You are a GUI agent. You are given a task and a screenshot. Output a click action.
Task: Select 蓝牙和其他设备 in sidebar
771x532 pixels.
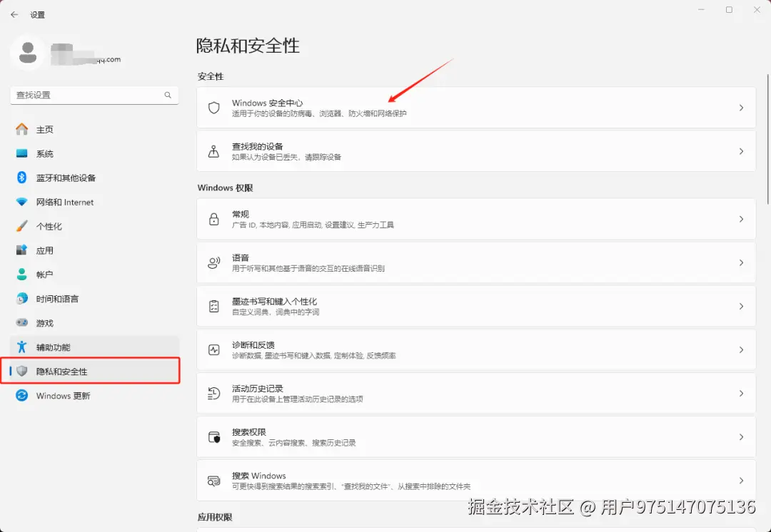click(94, 178)
